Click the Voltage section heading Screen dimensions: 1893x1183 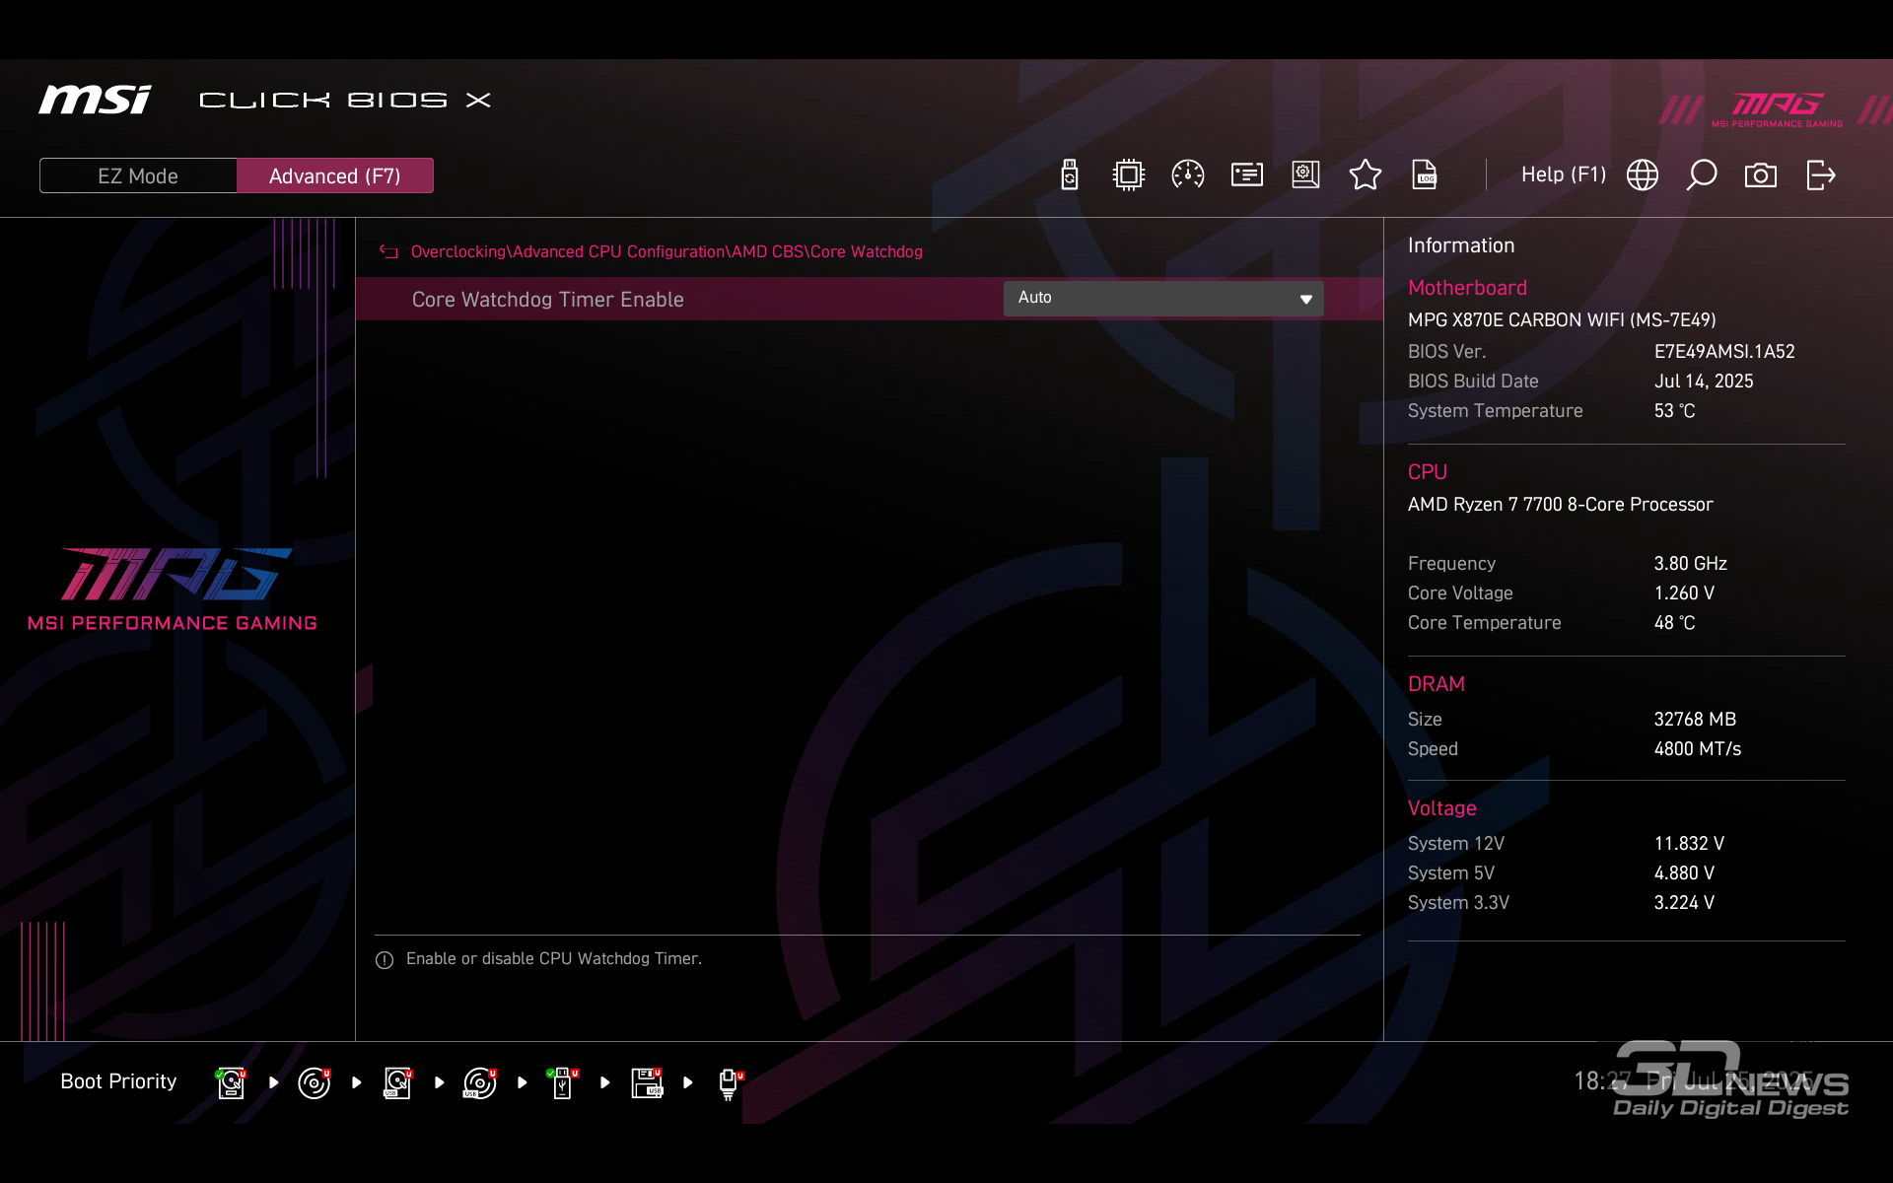[1441, 808]
